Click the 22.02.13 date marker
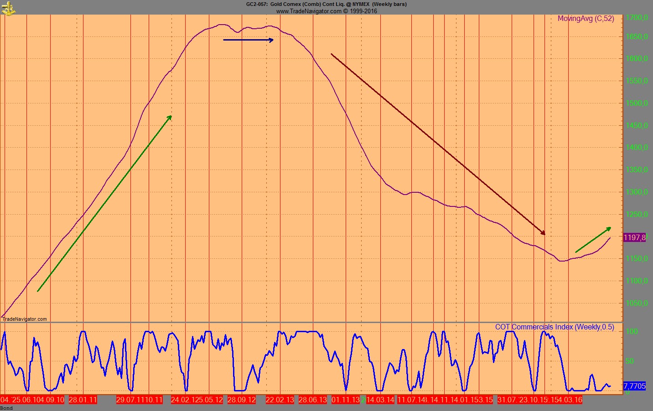The width and height of the screenshot is (653, 411). (x=280, y=400)
